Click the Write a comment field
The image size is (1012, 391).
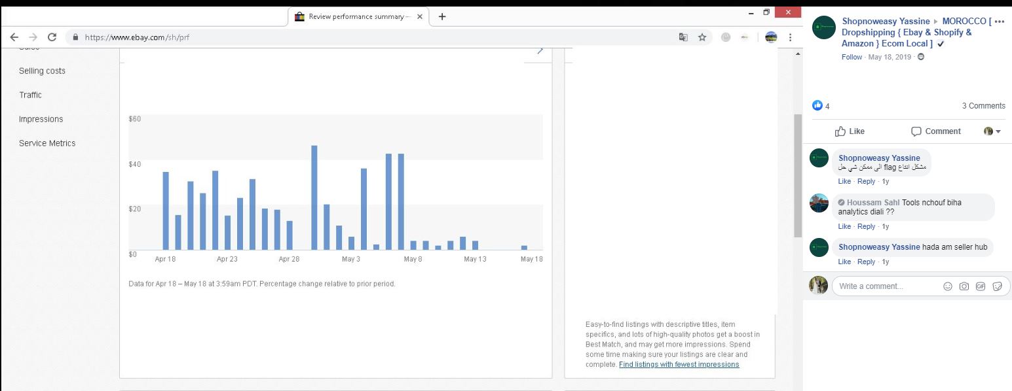(x=884, y=286)
